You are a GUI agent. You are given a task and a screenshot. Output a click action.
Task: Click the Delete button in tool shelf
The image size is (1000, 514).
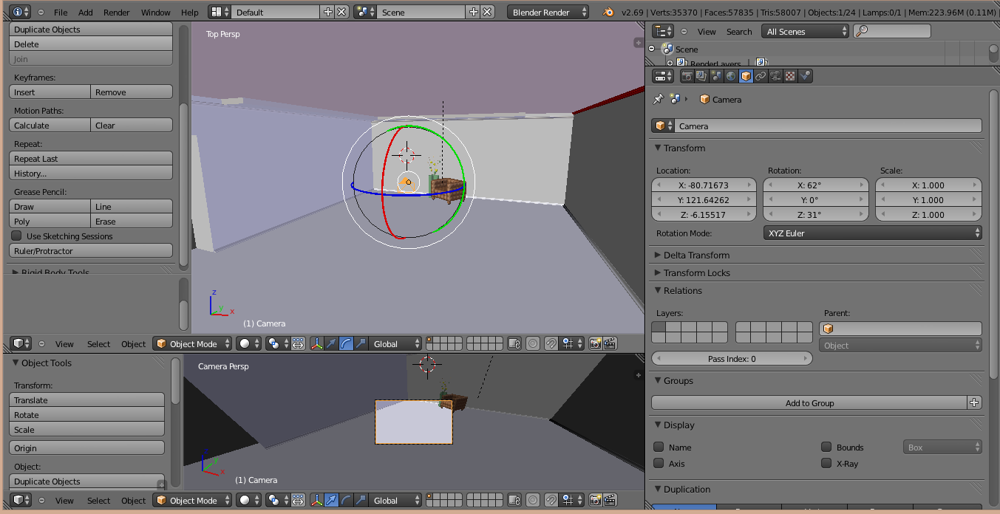(x=91, y=44)
